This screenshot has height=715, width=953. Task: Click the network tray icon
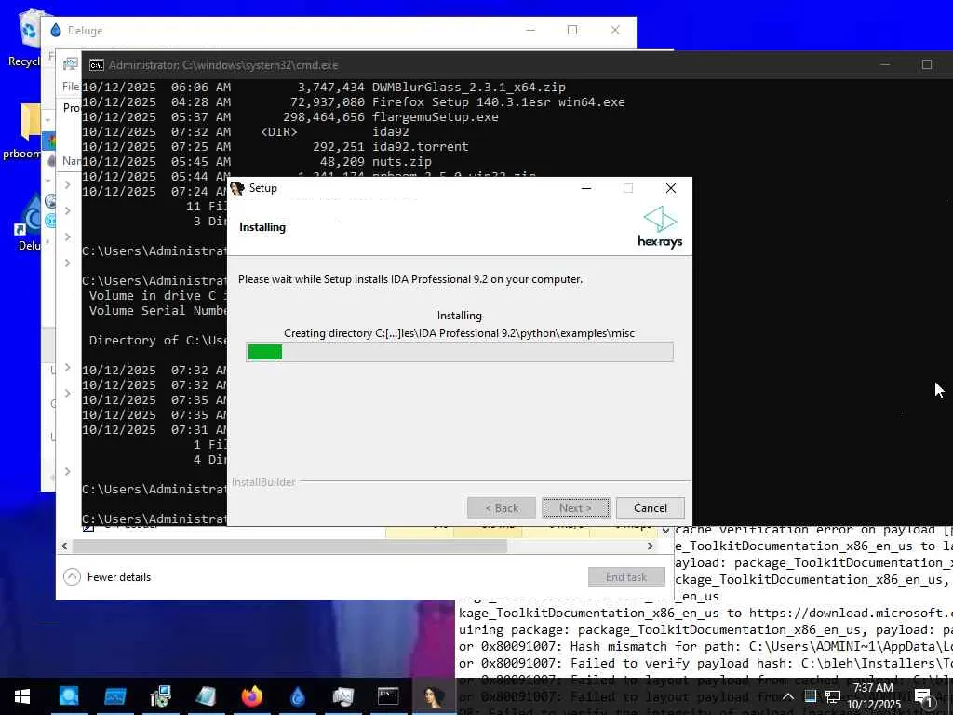coord(833,696)
